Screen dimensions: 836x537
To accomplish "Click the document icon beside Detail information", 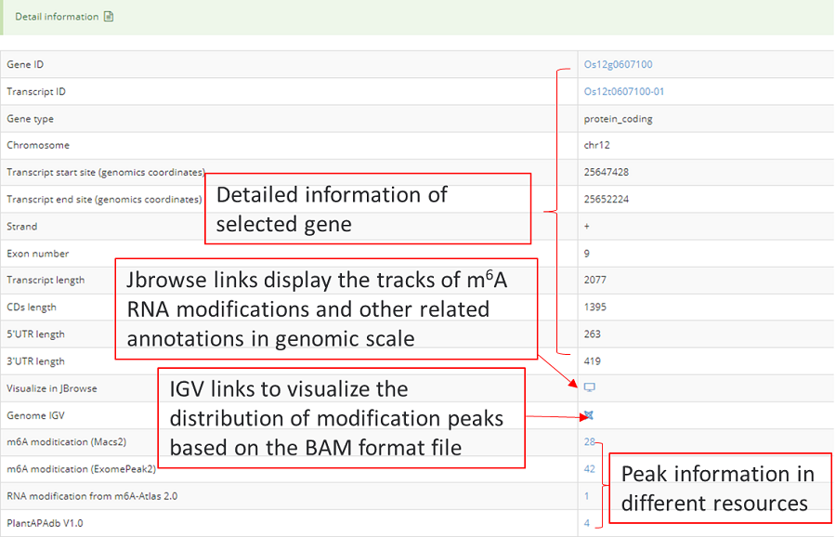I will tap(109, 17).
